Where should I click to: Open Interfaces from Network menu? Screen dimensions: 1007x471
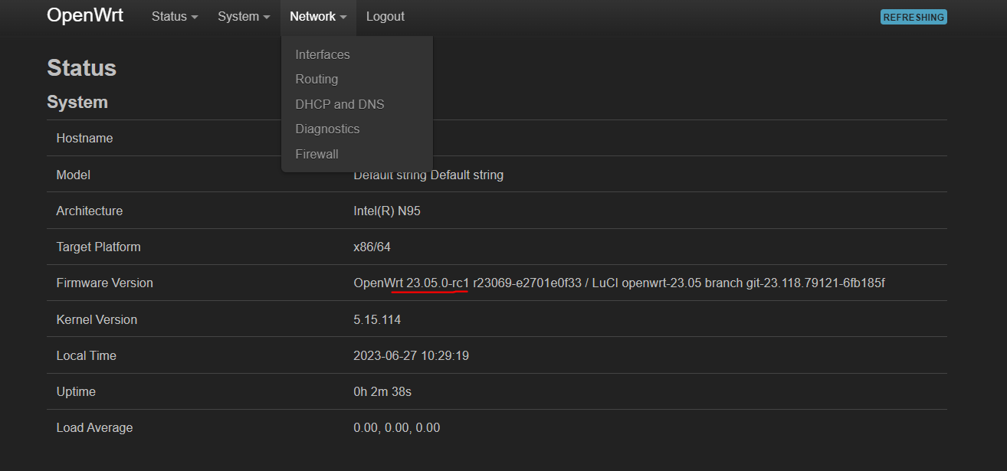click(x=323, y=54)
